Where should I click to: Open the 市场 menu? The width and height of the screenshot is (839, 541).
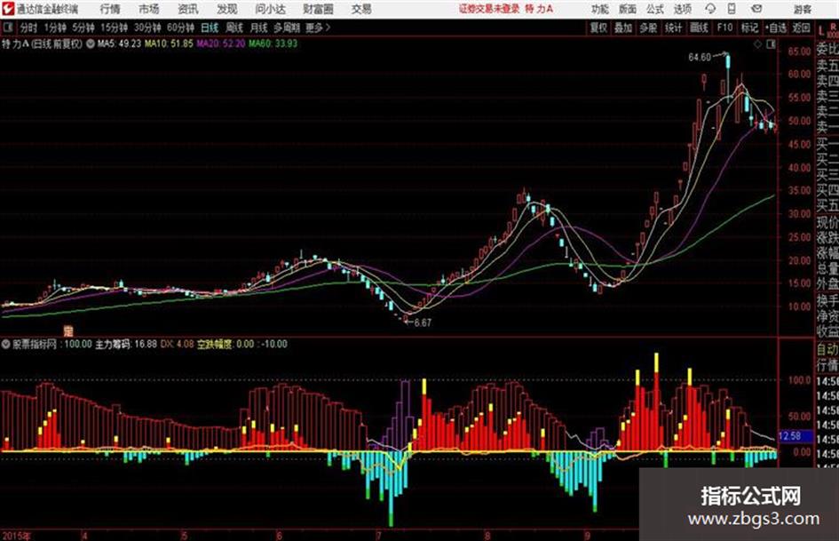pyautogui.click(x=149, y=9)
